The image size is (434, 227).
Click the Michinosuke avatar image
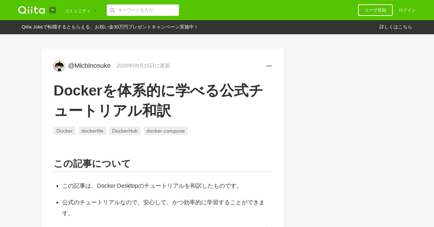pos(59,66)
